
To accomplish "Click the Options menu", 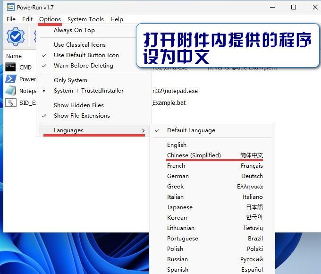I will pos(50,19).
